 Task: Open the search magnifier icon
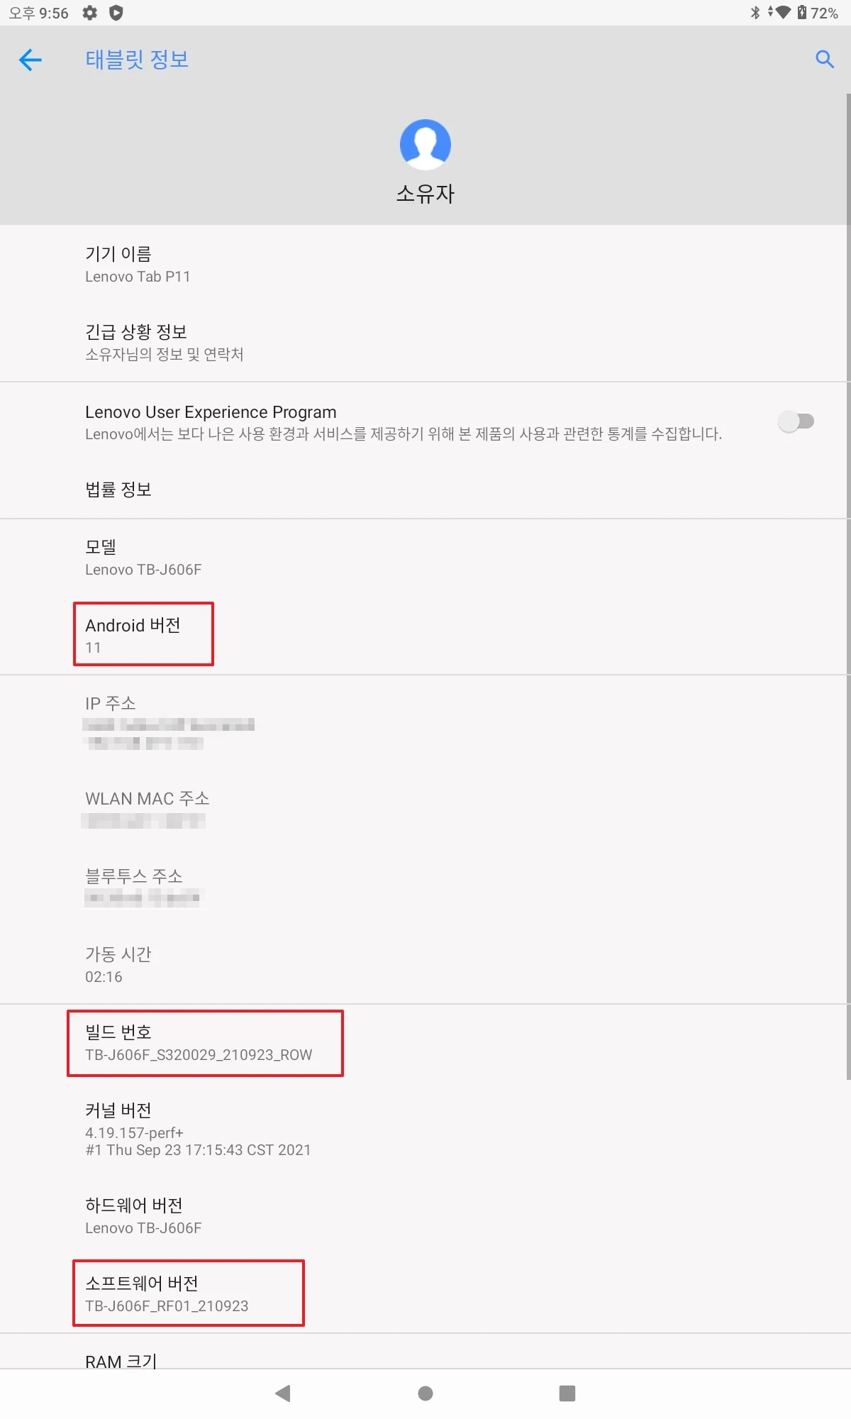coord(824,60)
